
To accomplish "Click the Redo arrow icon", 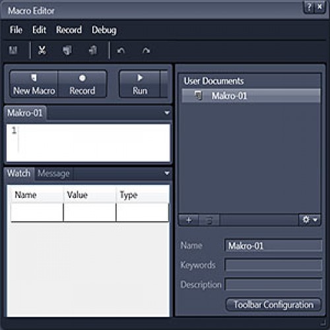I will pos(146,51).
